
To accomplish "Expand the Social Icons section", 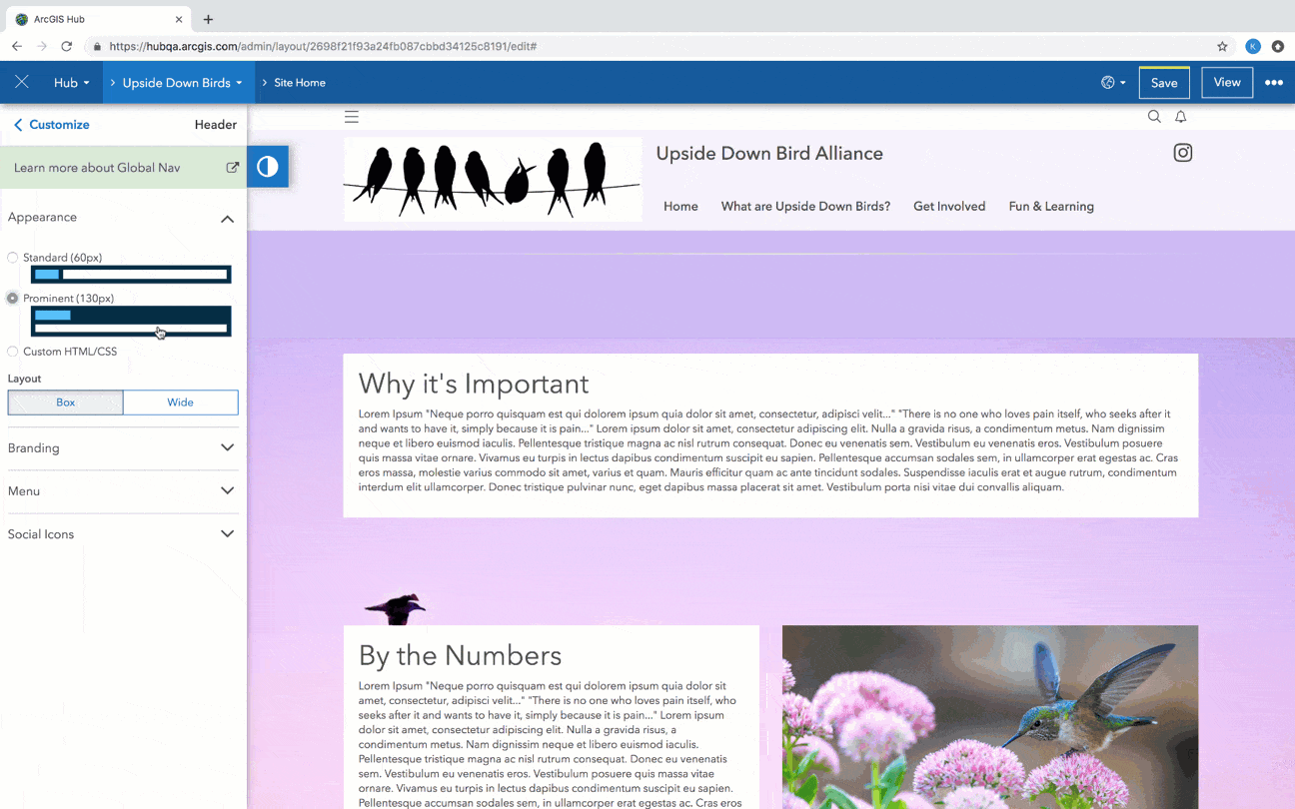I will (x=122, y=533).
